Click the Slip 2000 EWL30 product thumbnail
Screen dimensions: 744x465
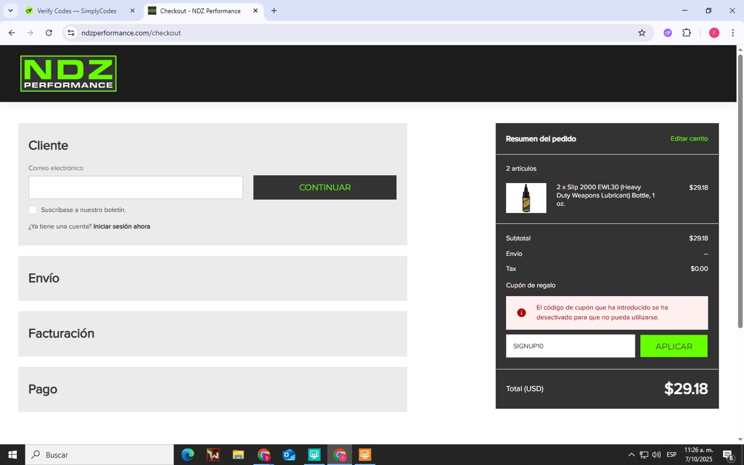tap(526, 198)
